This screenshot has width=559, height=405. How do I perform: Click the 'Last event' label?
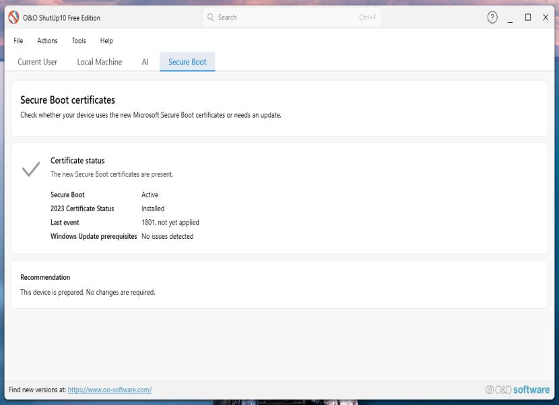(x=65, y=223)
